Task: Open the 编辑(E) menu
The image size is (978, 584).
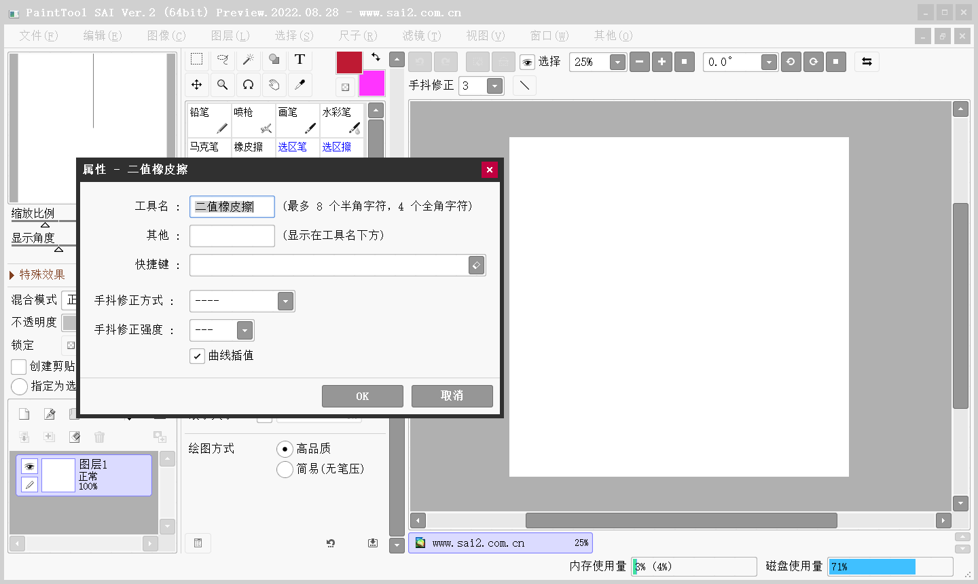Action: (103, 36)
